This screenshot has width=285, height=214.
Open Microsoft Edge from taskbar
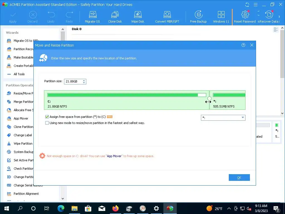click(61, 208)
